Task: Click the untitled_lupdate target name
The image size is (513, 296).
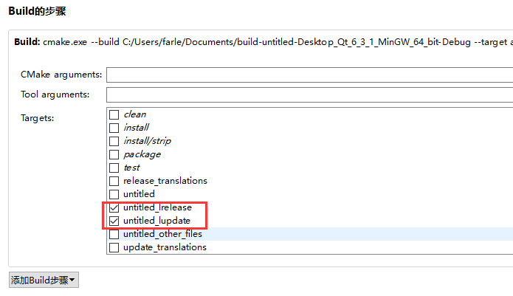Action: pyautogui.click(x=156, y=221)
